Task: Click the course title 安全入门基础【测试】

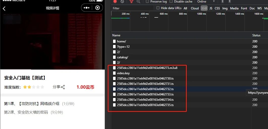Action: point(25,78)
